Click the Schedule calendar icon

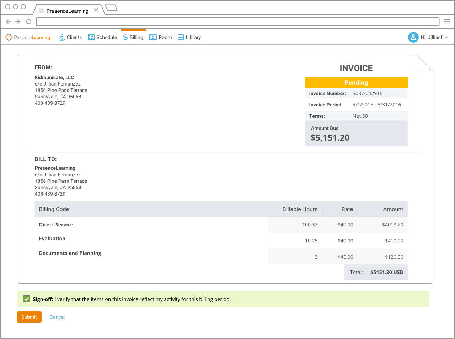tap(91, 37)
